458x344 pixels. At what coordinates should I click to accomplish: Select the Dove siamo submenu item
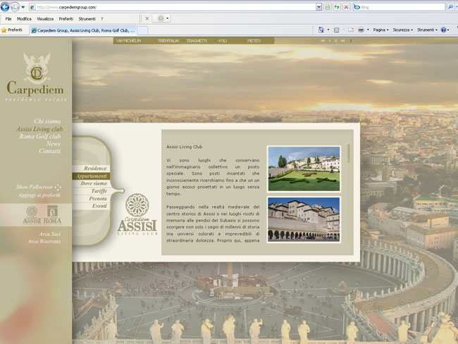pyautogui.click(x=92, y=183)
